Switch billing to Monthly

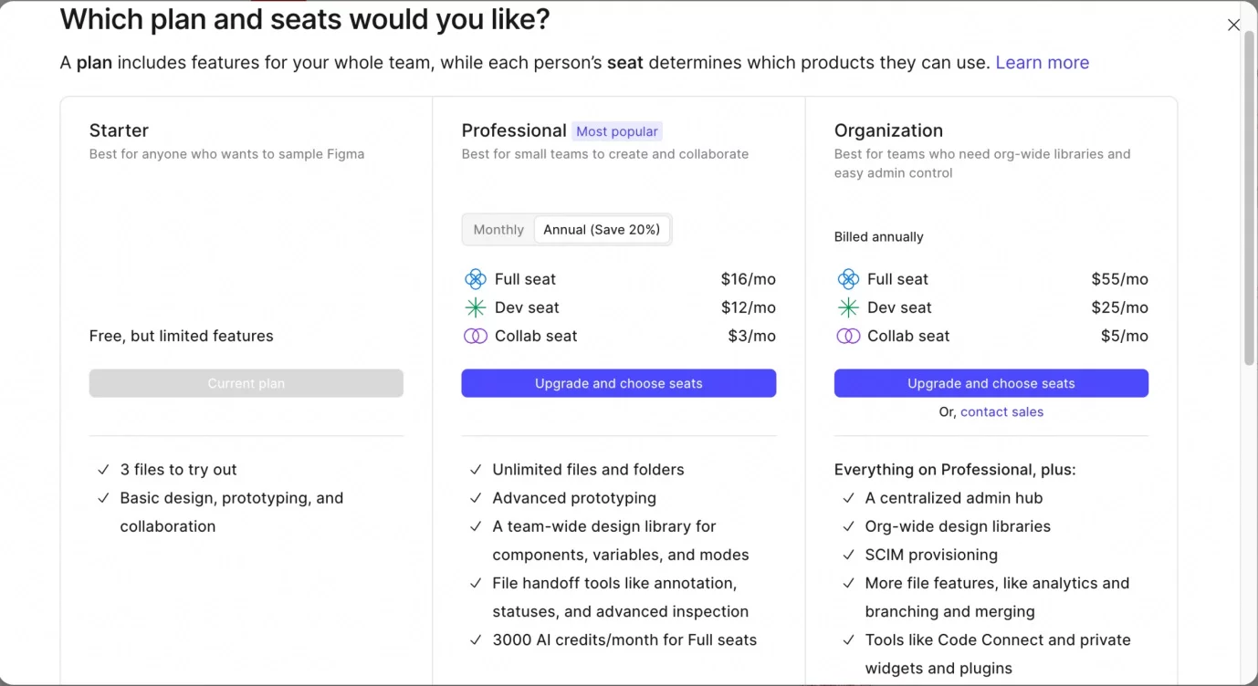click(498, 230)
